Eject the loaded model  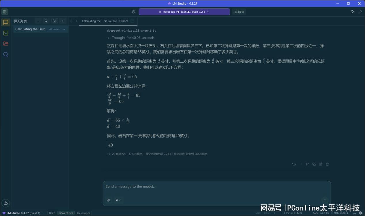point(239,12)
